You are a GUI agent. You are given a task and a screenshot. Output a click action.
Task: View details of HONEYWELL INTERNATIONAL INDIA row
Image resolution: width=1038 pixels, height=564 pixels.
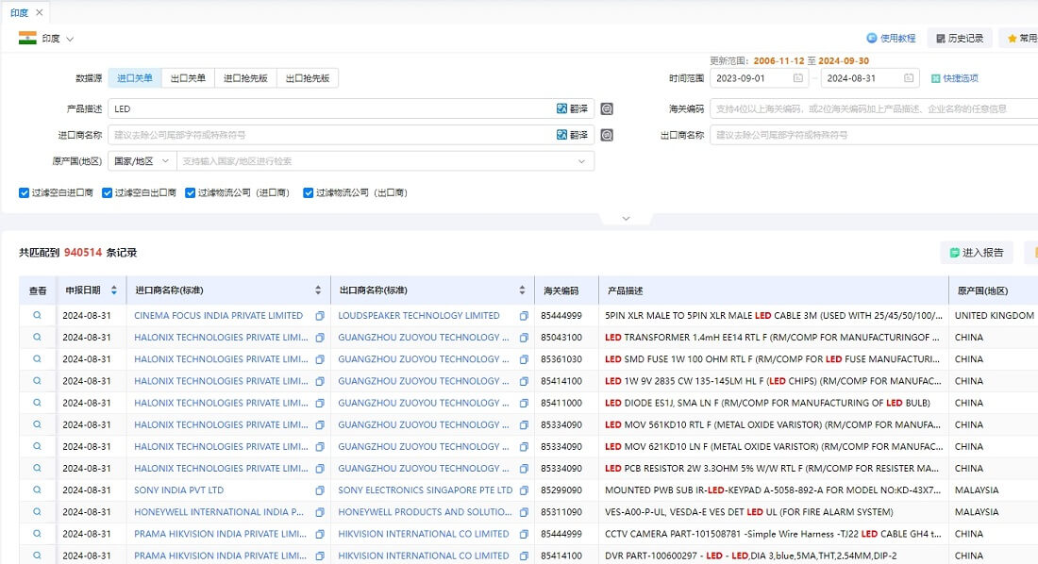tap(37, 512)
